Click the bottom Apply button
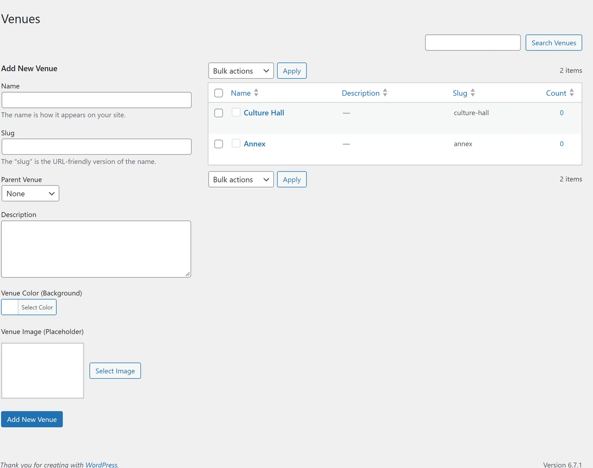The height and width of the screenshot is (468, 593). (292, 179)
